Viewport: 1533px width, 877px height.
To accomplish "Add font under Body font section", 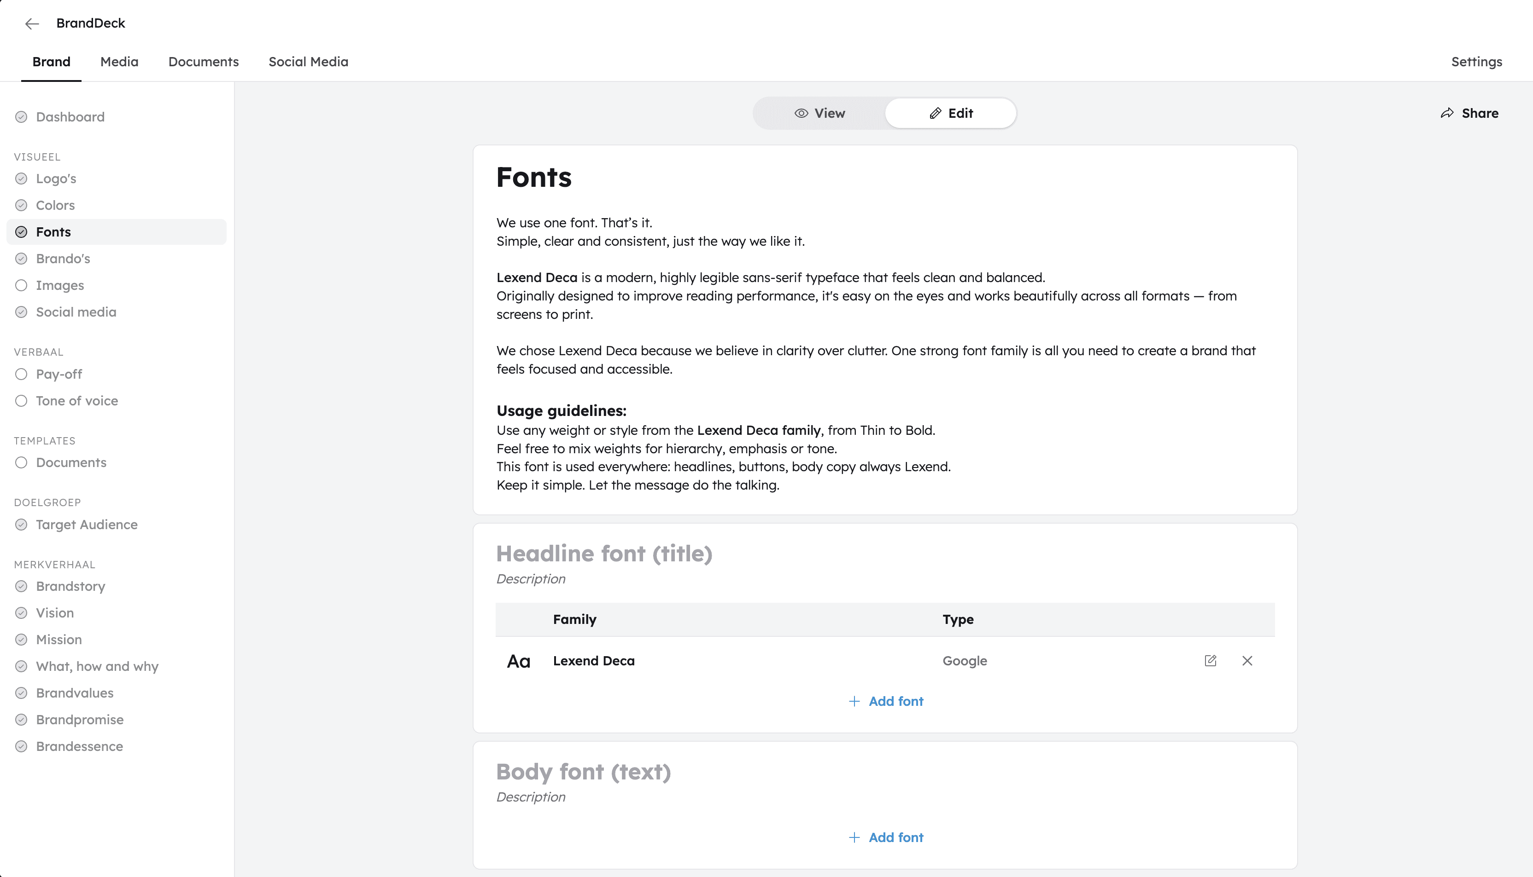I will (885, 837).
